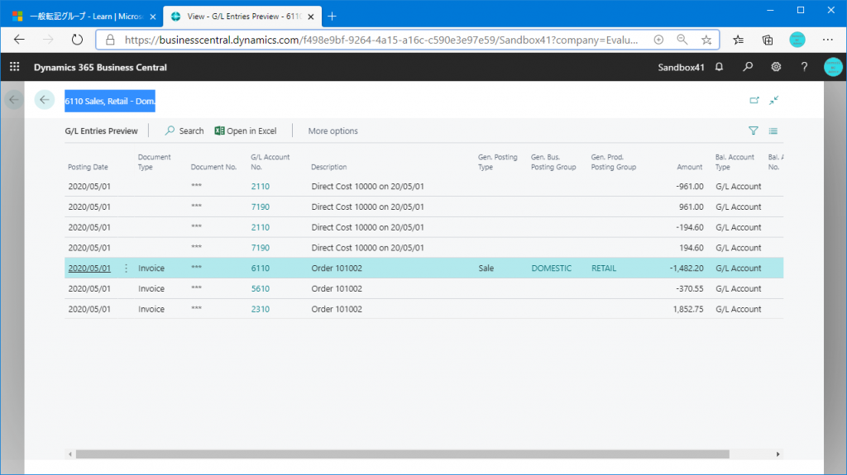847x475 pixels.
Task: Open the Gen. Prod. Posting Group header
Action: (613, 162)
